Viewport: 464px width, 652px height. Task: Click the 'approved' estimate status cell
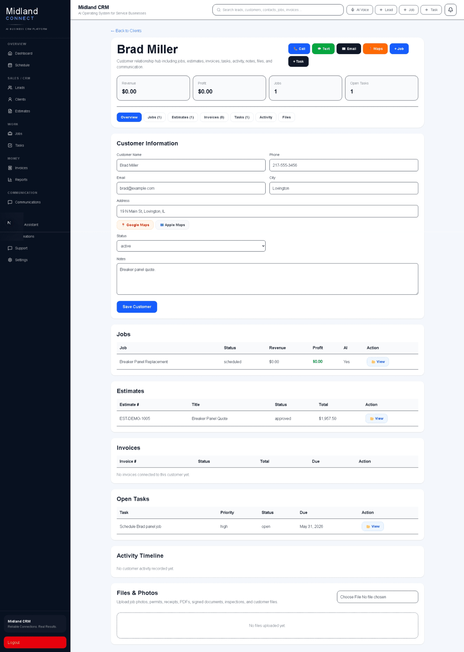coord(283,419)
